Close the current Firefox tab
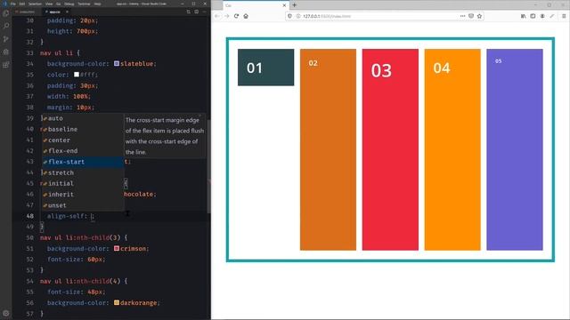570x320 pixels. [284, 5]
